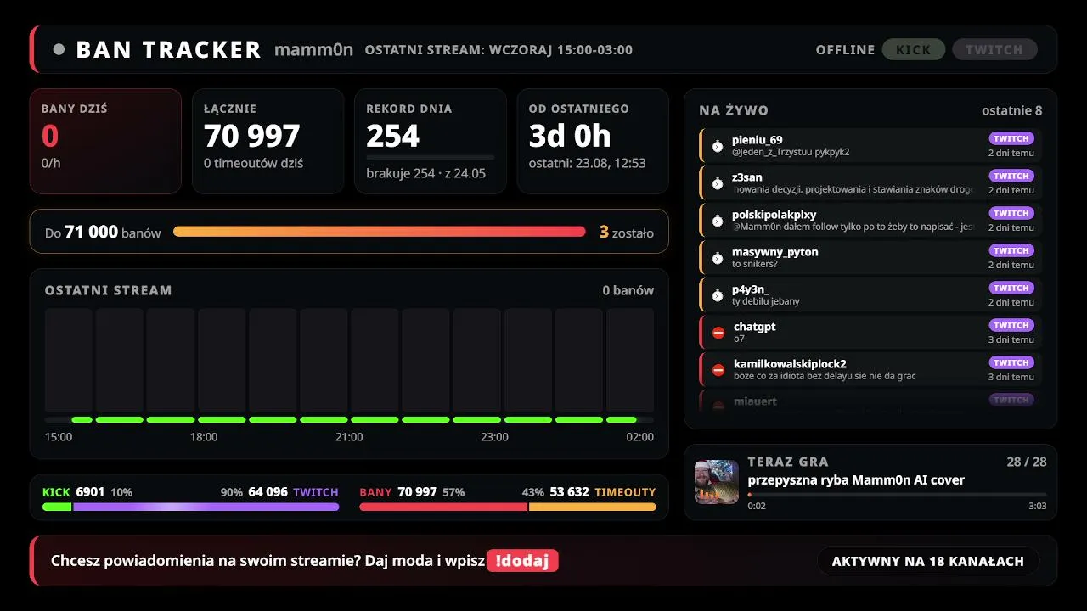Click the 'ostatnie 8' label
Image resolution: width=1087 pixels, height=611 pixels.
point(1012,110)
